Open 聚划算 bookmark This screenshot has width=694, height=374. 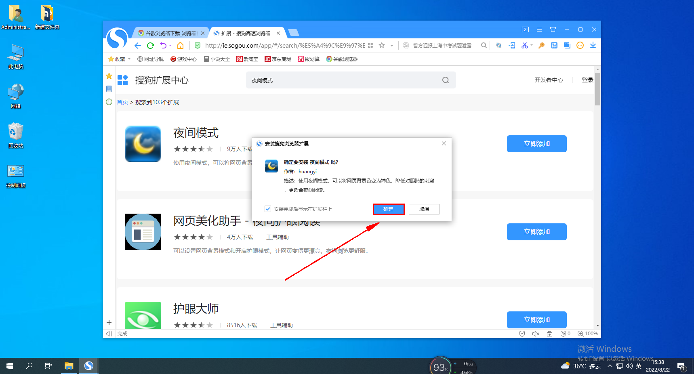309,59
